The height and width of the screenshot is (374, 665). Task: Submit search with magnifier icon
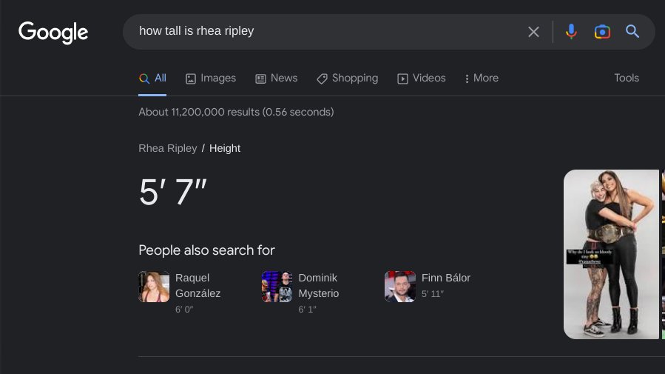click(632, 31)
